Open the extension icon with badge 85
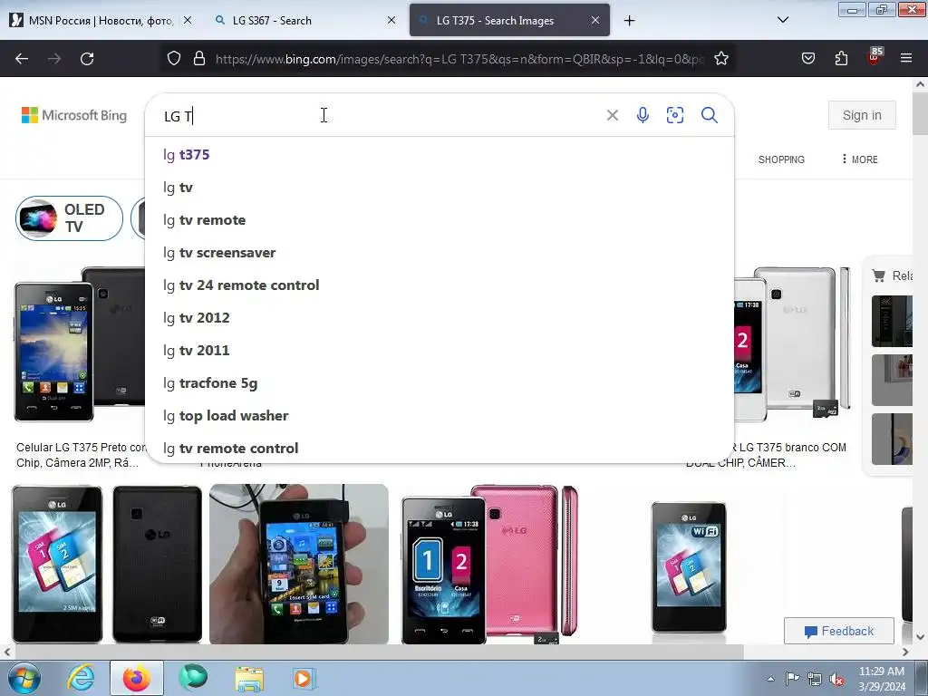 click(x=874, y=57)
